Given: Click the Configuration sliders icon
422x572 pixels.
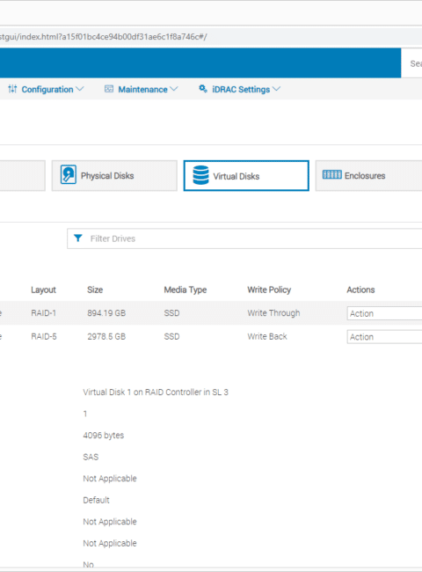Looking at the screenshot, I should click(x=12, y=89).
